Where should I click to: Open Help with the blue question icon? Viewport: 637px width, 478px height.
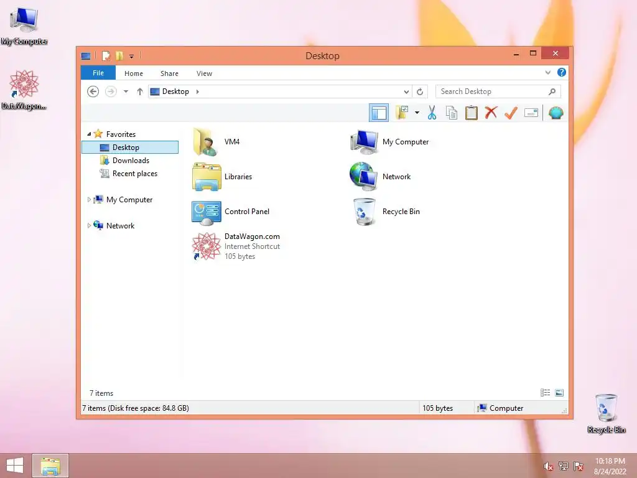[x=562, y=72]
